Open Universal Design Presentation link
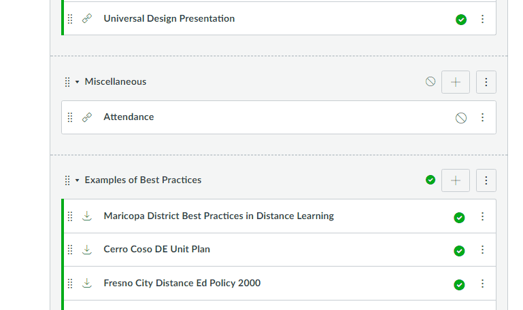This screenshot has width=523, height=310. coord(169,18)
